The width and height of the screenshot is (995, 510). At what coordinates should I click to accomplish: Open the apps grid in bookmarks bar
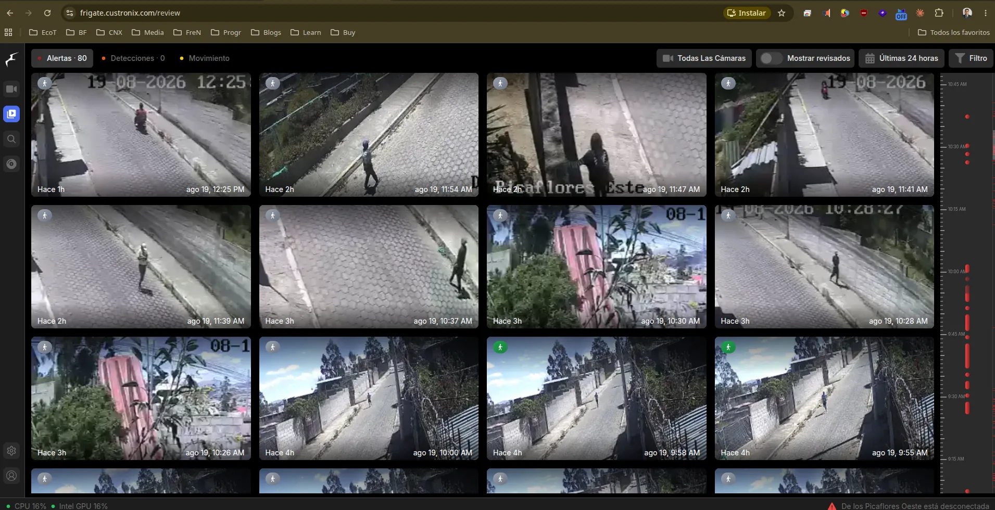[8, 32]
